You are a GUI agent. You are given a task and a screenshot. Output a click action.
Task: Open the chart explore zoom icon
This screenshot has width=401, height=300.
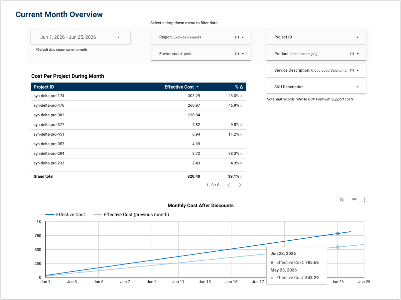341,200
